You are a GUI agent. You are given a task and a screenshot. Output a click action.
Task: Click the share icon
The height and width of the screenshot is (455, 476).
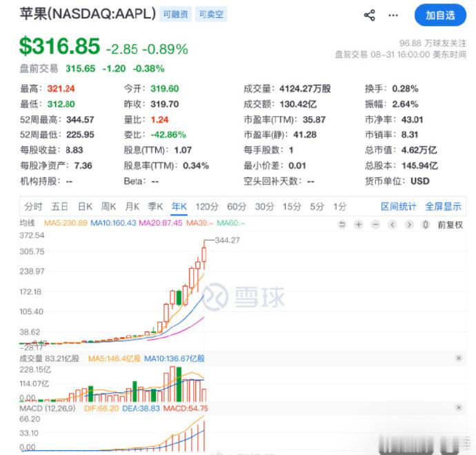pyautogui.click(x=370, y=15)
